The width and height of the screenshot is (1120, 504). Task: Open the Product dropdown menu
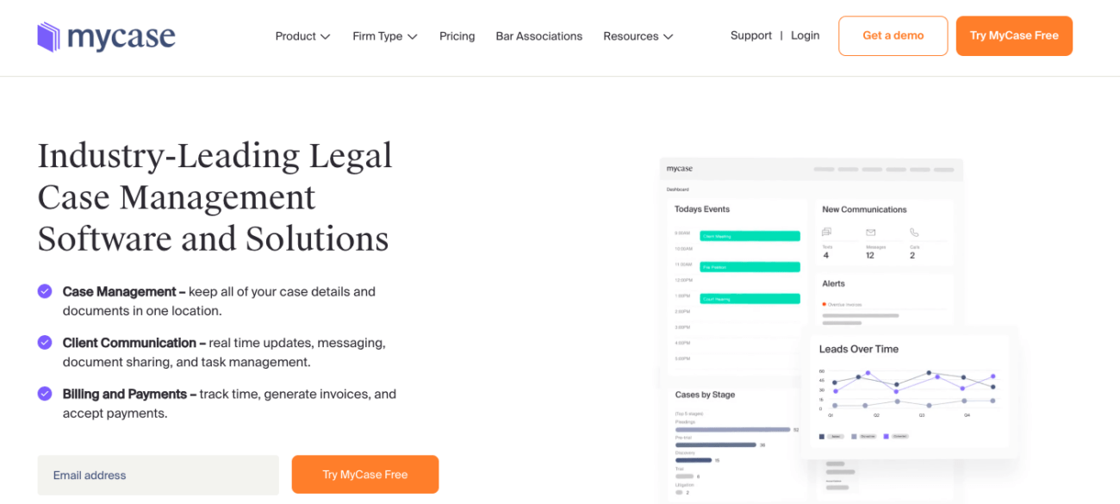302,36
